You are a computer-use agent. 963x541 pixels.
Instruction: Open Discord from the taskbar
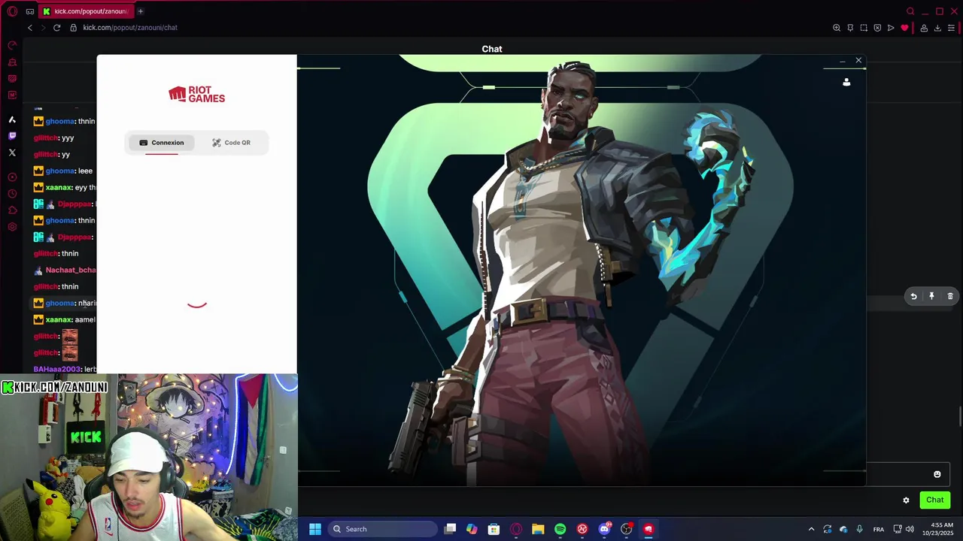click(604, 529)
